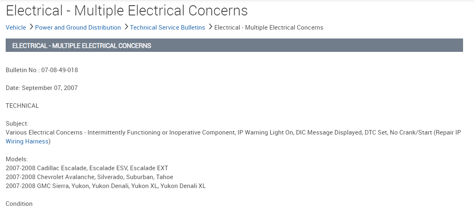Screen dimensions: 474x220
Task: Go to Technical Service Bulletins breadcrumb
Action: (x=167, y=28)
